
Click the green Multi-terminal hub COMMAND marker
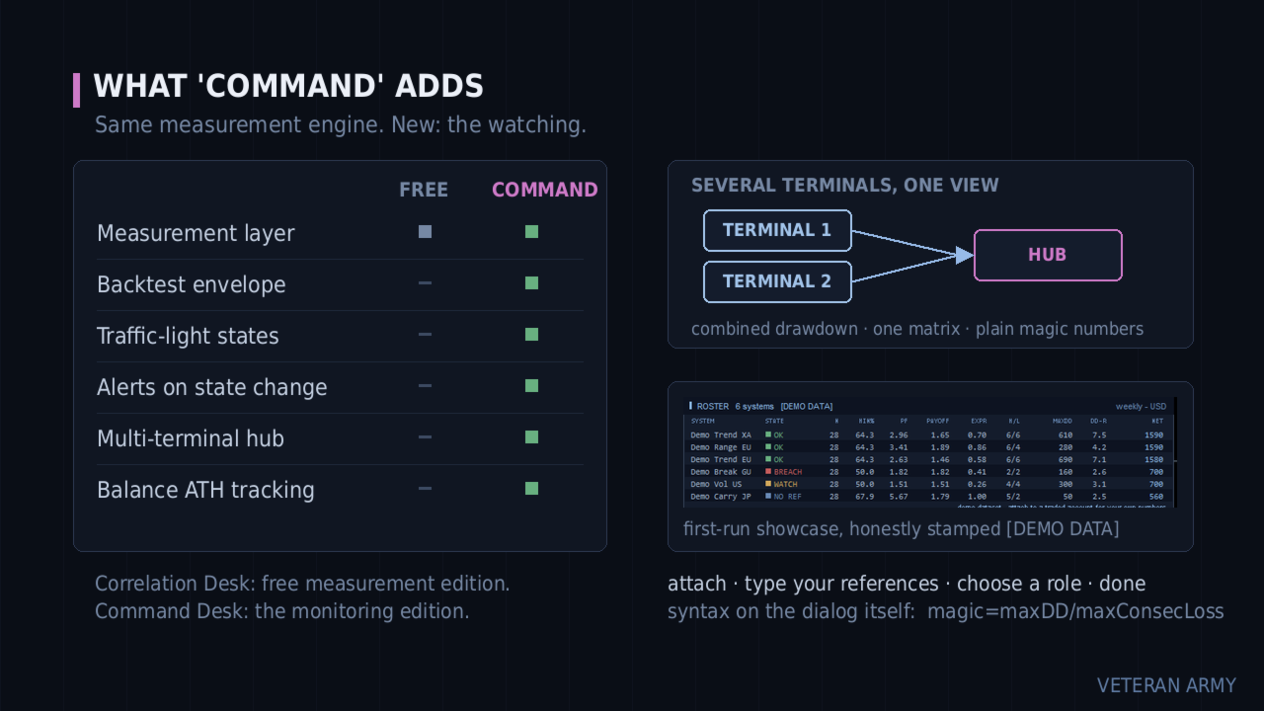[531, 437]
